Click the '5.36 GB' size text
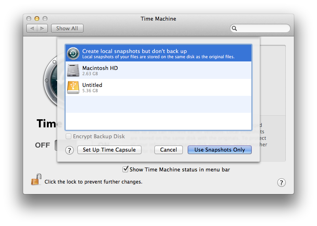This screenshot has height=226, width=317. 90,91
